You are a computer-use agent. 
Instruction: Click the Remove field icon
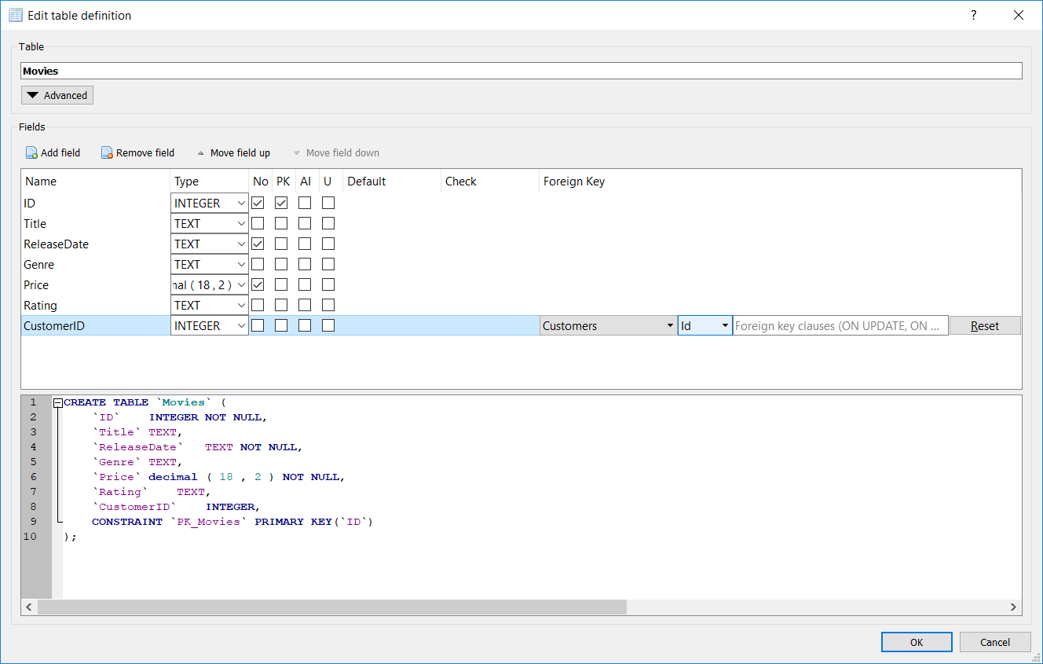coord(107,153)
